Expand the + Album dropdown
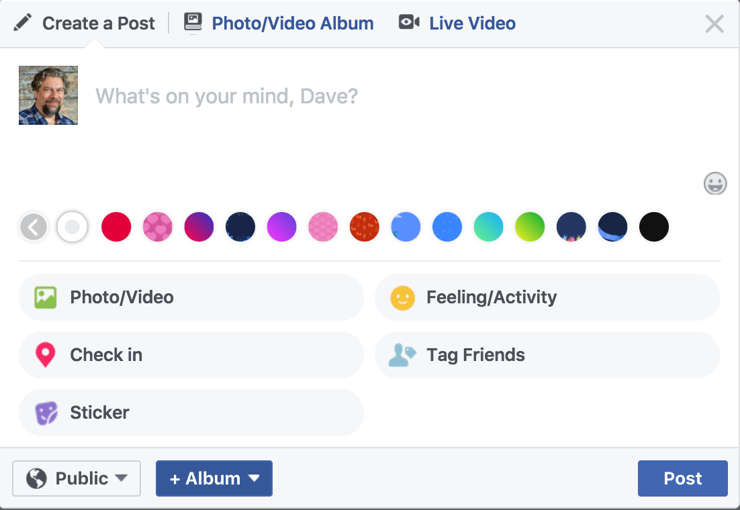740x510 pixels. tap(214, 478)
